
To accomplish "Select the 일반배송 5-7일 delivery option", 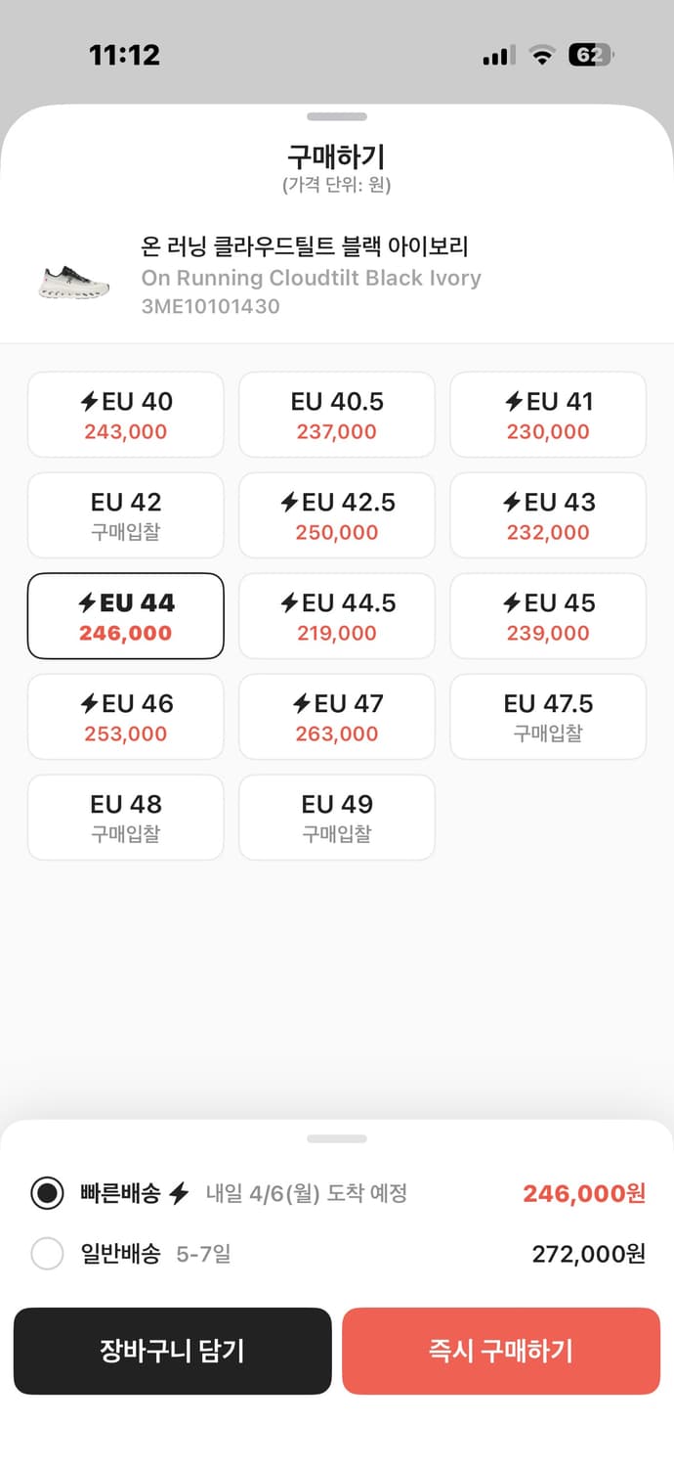I will point(47,1254).
